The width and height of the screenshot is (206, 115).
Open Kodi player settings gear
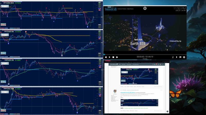(184, 57)
